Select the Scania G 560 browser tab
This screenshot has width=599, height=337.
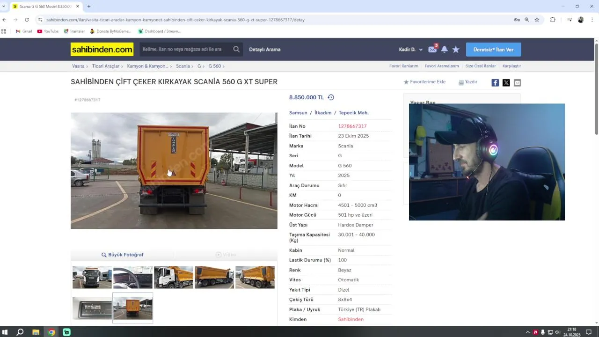tap(45, 7)
